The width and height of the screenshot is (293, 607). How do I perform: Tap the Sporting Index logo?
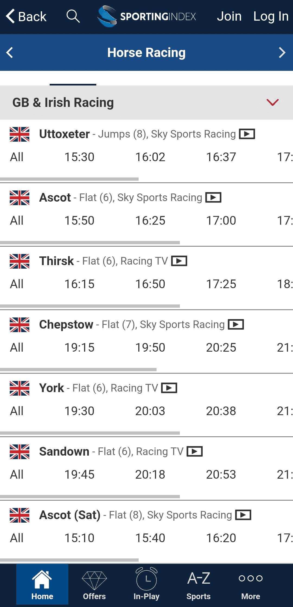pos(147,16)
